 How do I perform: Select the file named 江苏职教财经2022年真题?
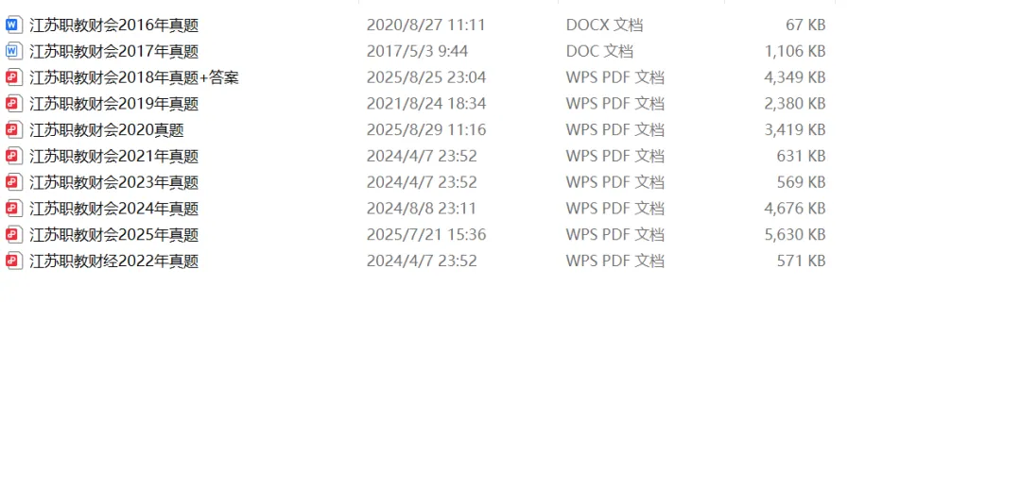click(114, 261)
